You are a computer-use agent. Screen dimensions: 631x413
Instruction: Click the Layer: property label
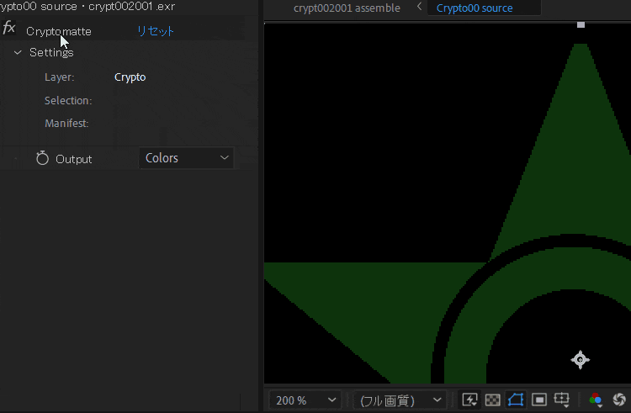(x=60, y=77)
